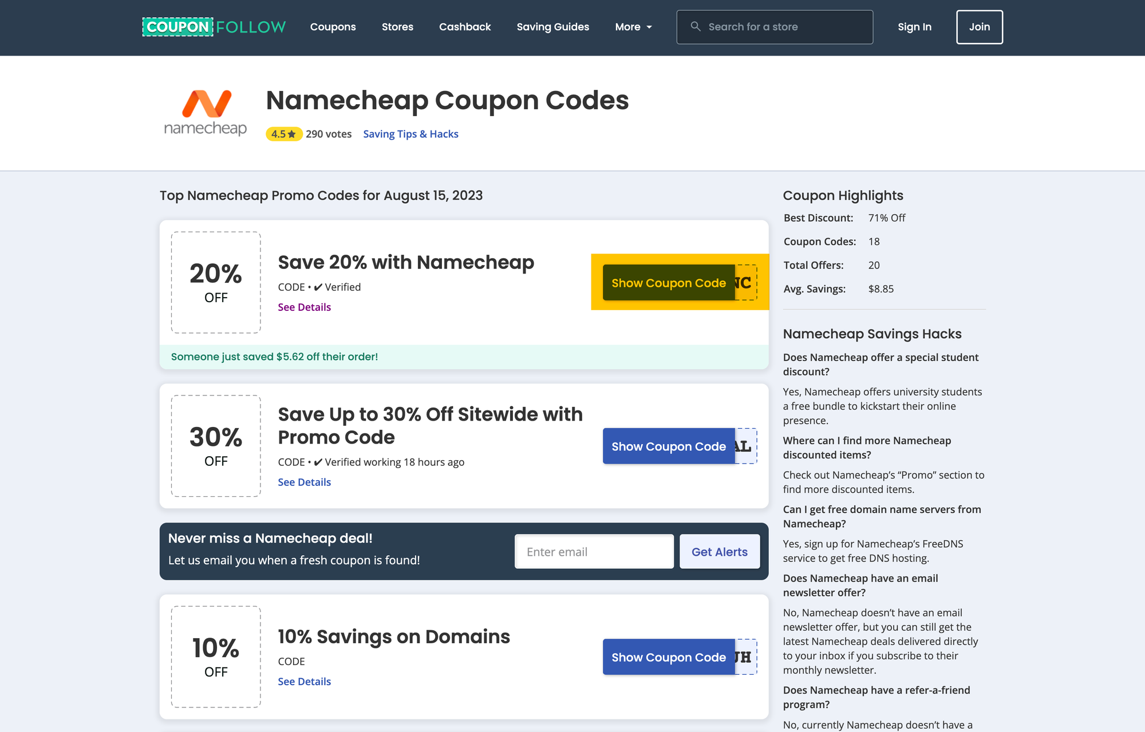Click the email newsletter offer question
This screenshot has width=1145, height=732.
click(860, 585)
